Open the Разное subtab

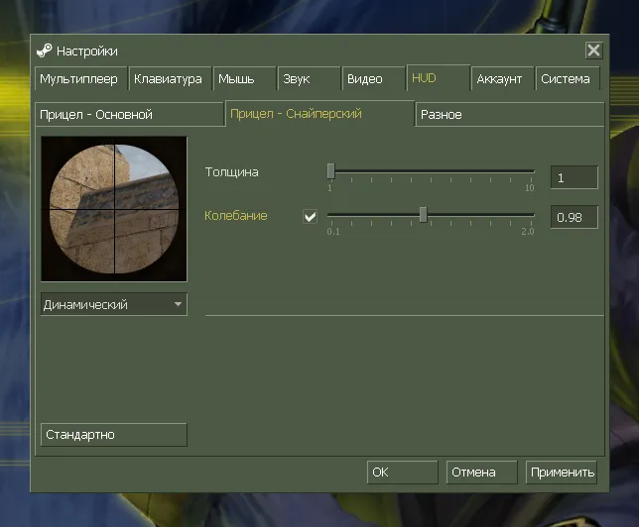click(x=510, y=114)
